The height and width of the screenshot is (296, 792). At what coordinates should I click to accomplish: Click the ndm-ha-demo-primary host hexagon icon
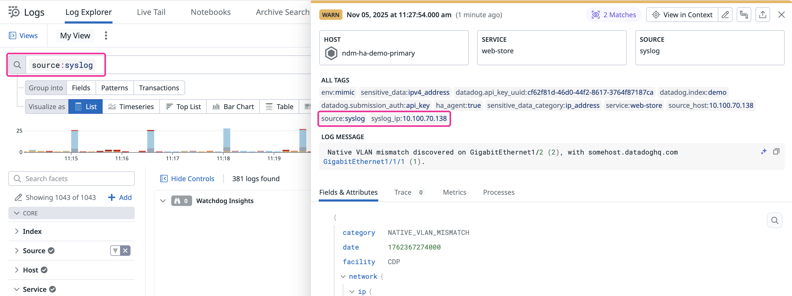coord(331,53)
